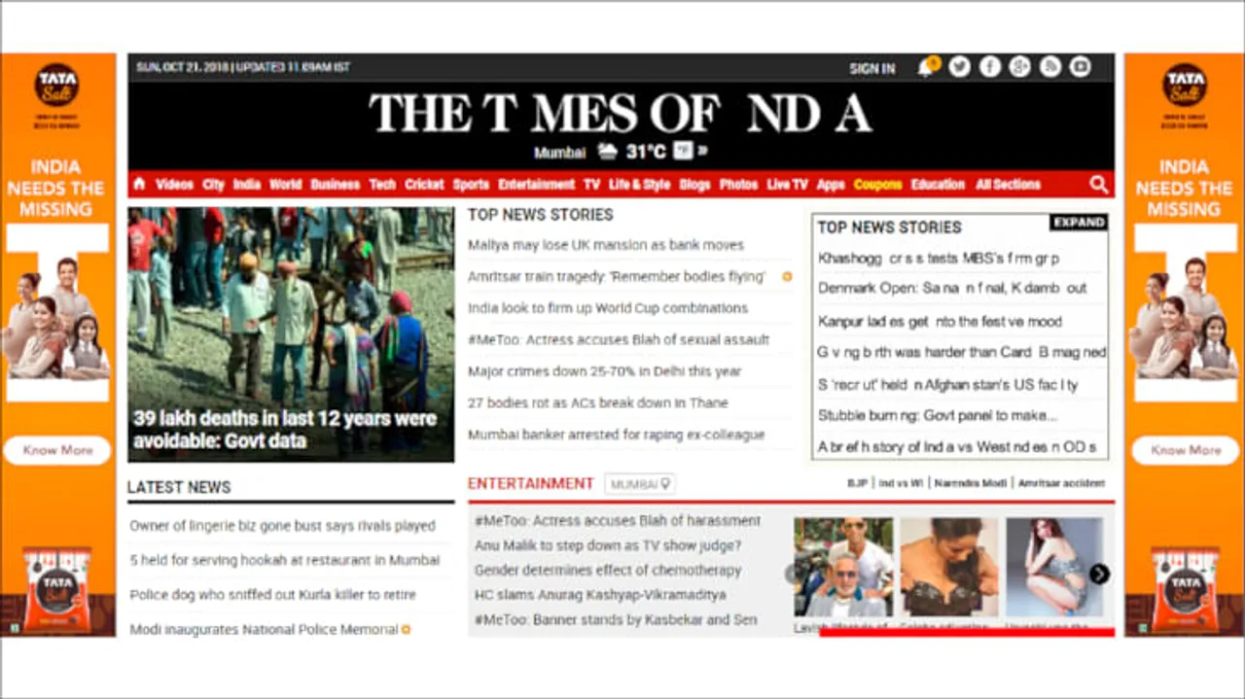Open the search magnifier icon
The height and width of the screenshot is (699, 1245).
(x=1098, y=185)
